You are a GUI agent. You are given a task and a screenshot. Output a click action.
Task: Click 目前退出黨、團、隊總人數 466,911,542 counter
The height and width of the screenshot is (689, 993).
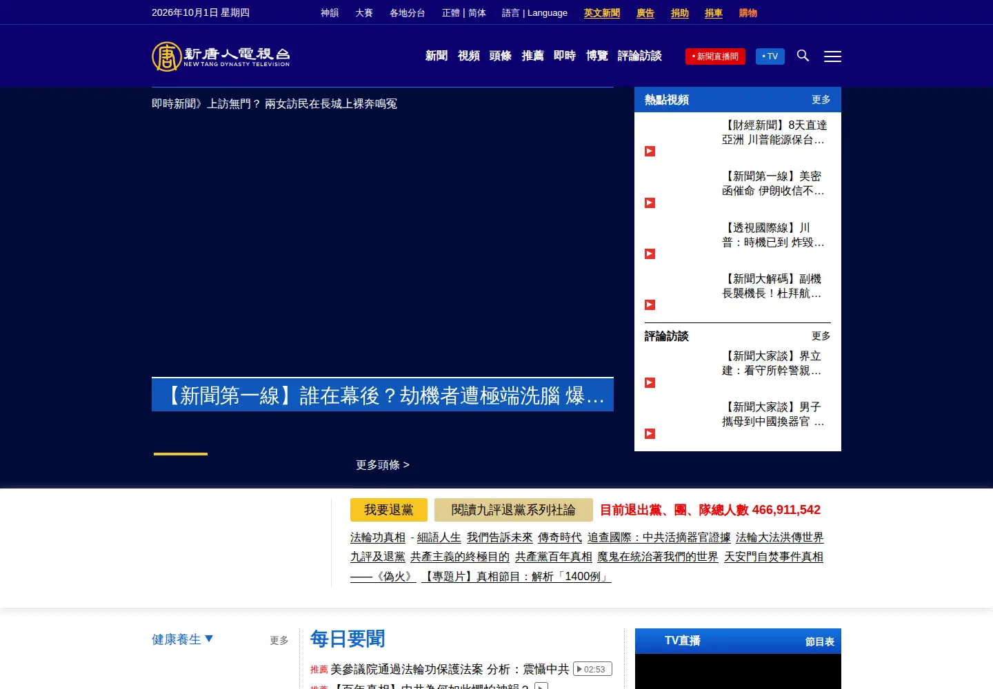710,510
